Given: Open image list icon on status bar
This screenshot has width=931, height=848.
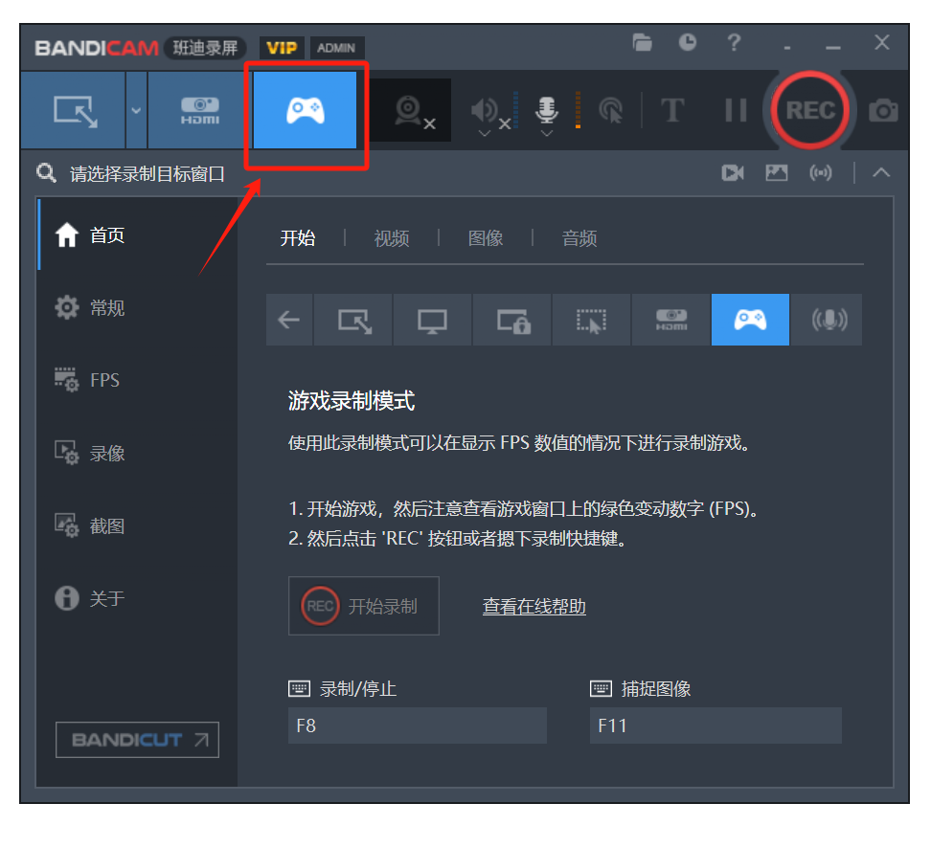Looking at the screenshot, I should click(x=777, y=173).
